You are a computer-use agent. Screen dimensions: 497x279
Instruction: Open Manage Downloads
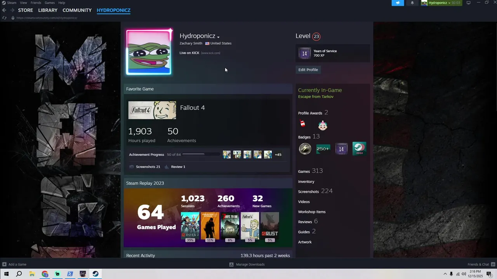(247, 264)
